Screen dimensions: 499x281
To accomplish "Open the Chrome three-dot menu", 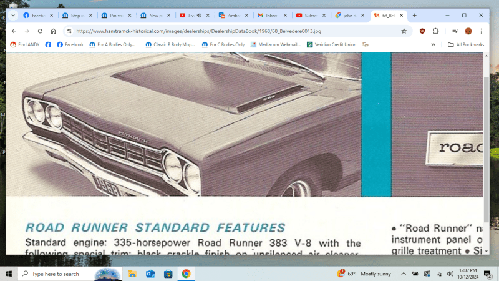I will click(x=481, y=31).
